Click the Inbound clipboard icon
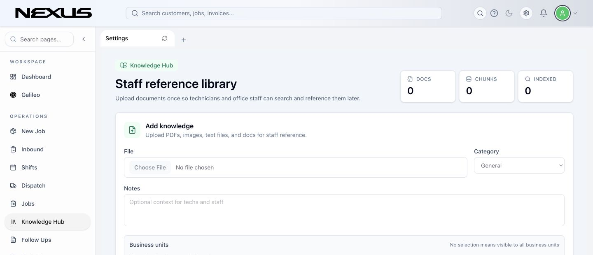 pos(13,149)
